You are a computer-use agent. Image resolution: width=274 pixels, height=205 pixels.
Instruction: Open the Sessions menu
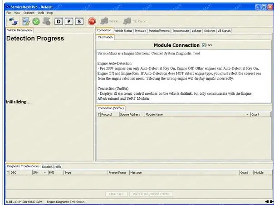(29, 13)
